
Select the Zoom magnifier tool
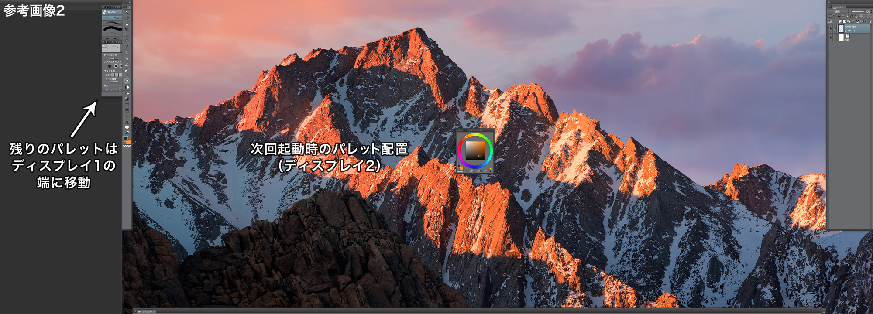[127, 12]
